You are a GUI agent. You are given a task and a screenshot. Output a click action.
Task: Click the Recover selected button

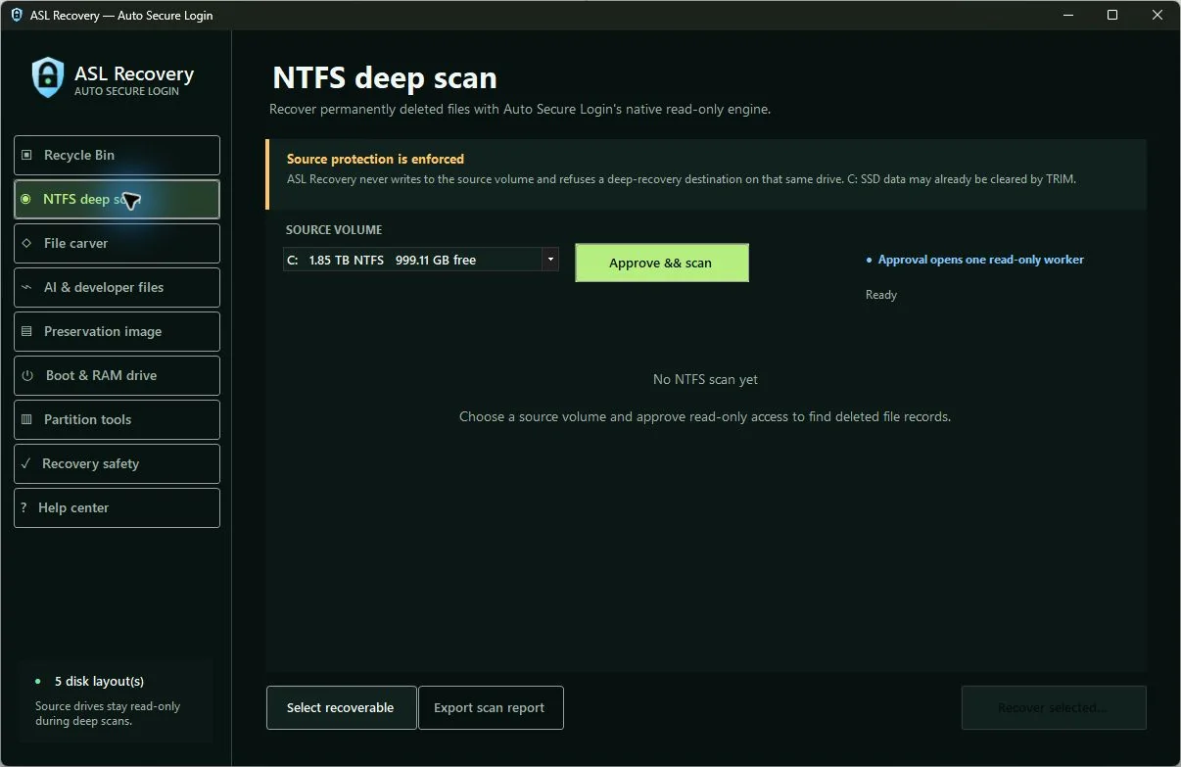[x=1054, y=707]
